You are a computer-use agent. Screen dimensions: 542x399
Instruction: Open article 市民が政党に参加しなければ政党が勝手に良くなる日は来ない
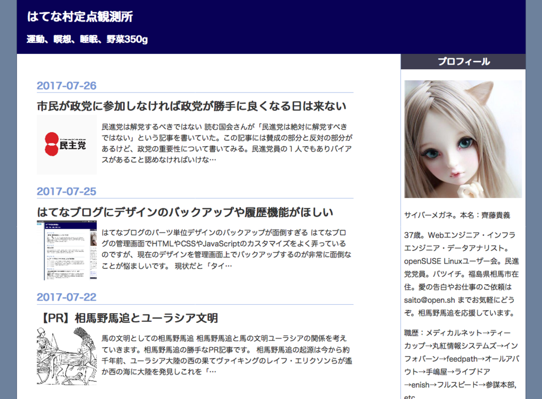pos(192,106)
